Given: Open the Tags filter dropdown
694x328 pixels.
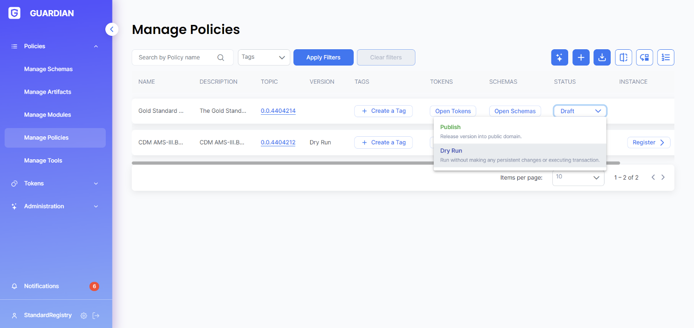Looking at the screenshot, I should point(264,57).
